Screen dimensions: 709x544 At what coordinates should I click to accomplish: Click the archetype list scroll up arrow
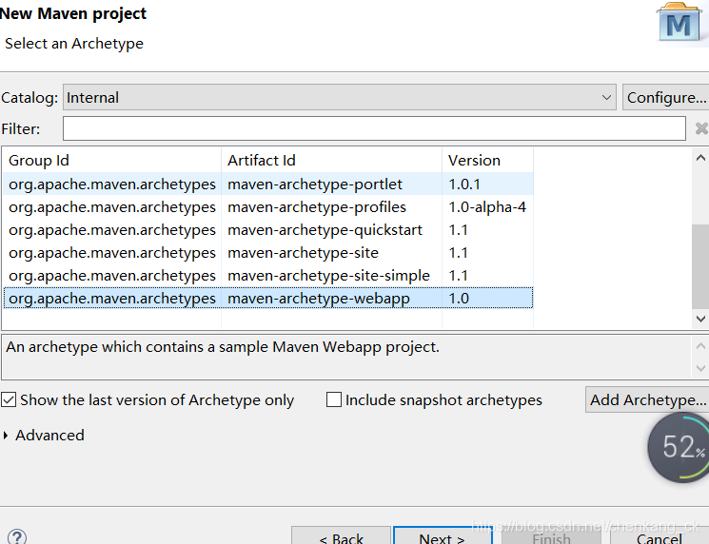click(x=700, y=158)
